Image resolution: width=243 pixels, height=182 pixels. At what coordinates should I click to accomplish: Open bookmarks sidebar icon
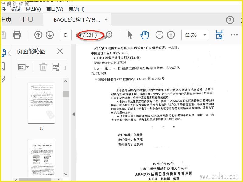click(x=3, y=66)
